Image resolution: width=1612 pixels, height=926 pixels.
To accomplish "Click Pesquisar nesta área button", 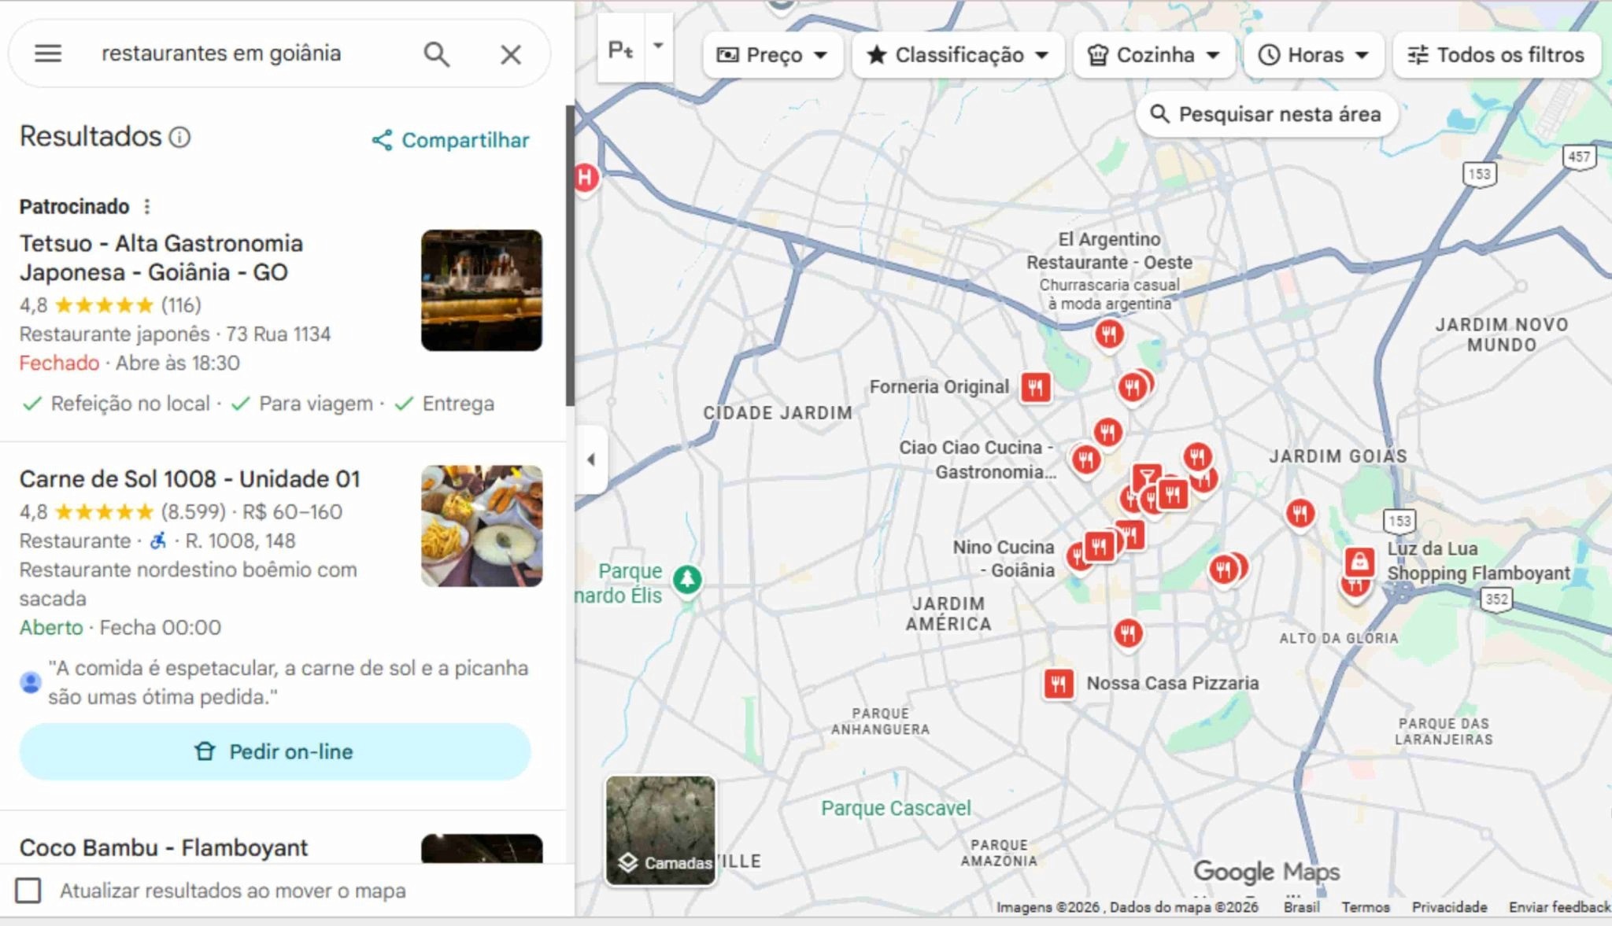I will coord(1266,114).
